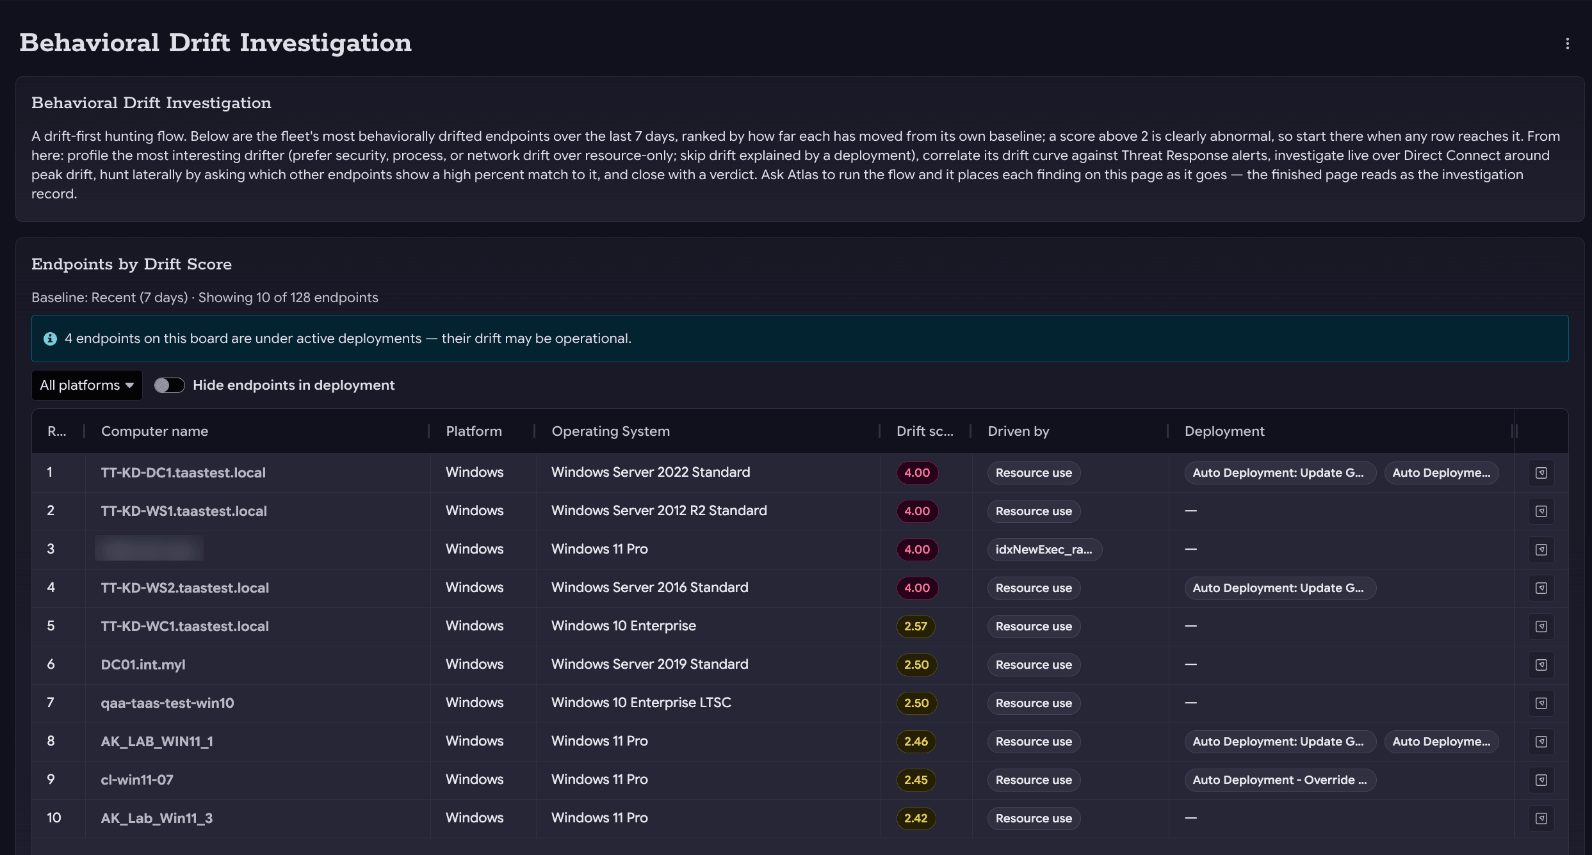Open row action icon for cl-win11-07
Screen dimensions: 1592x855
point(1541,780)
